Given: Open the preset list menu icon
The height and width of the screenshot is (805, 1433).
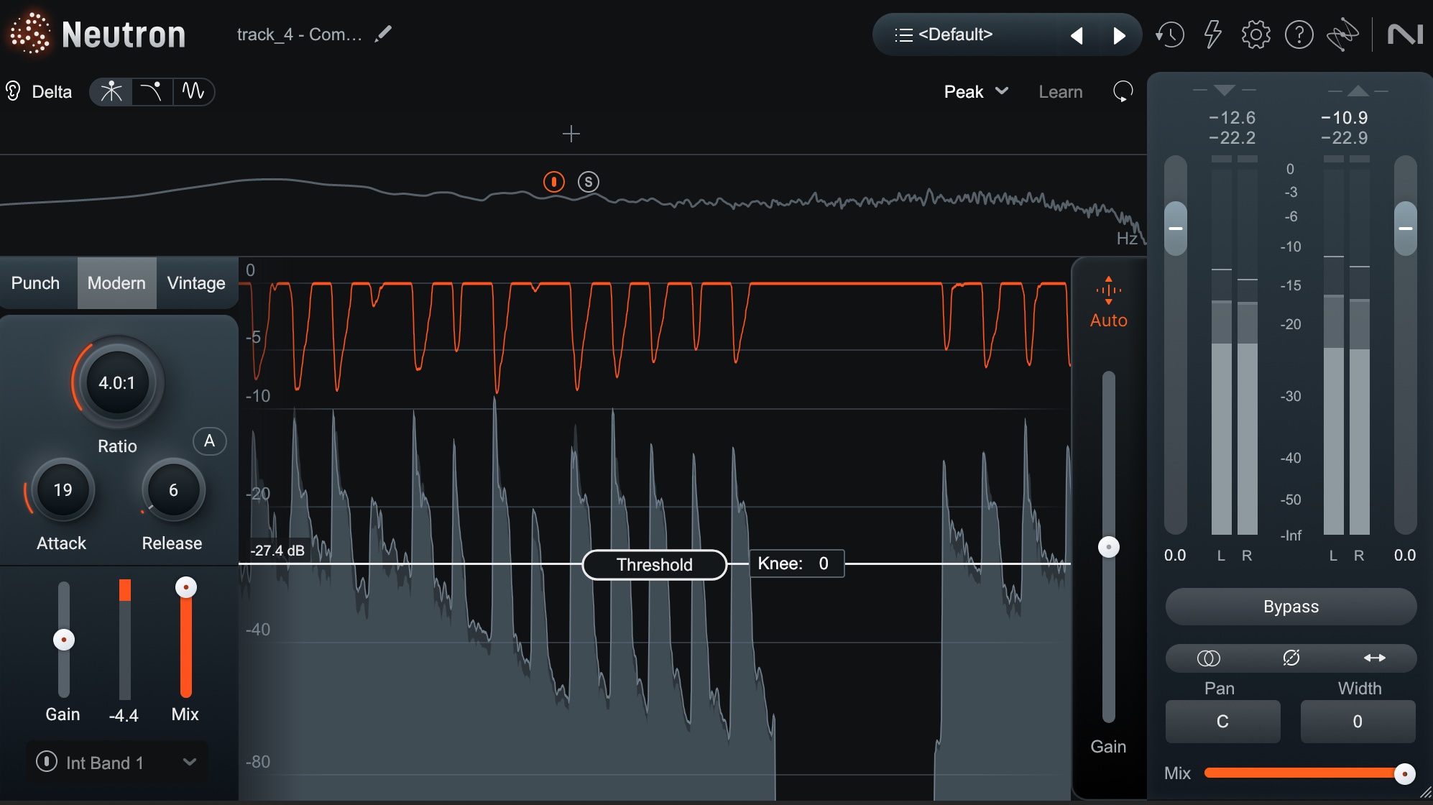Looking at the screenshot, I should [903, 34].
